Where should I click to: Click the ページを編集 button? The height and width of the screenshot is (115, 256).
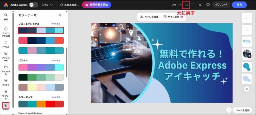click(149, 17)
